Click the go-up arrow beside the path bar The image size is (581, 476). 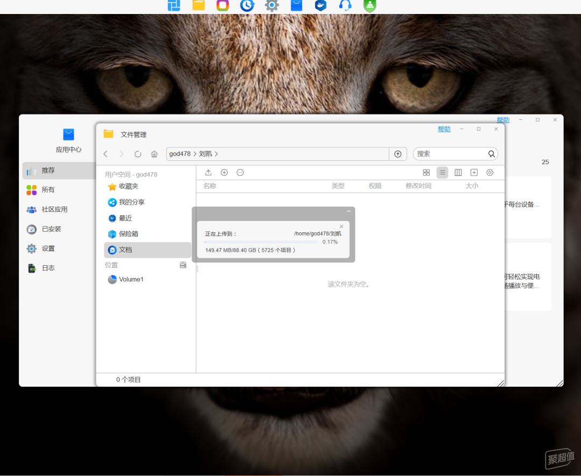coord(398,154)
